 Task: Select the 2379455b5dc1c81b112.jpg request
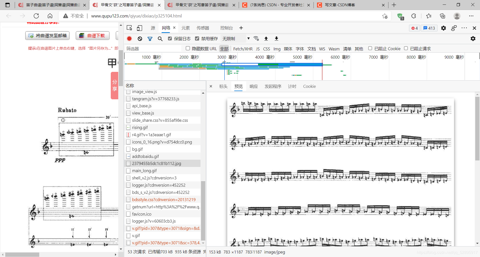coord(162,163)
